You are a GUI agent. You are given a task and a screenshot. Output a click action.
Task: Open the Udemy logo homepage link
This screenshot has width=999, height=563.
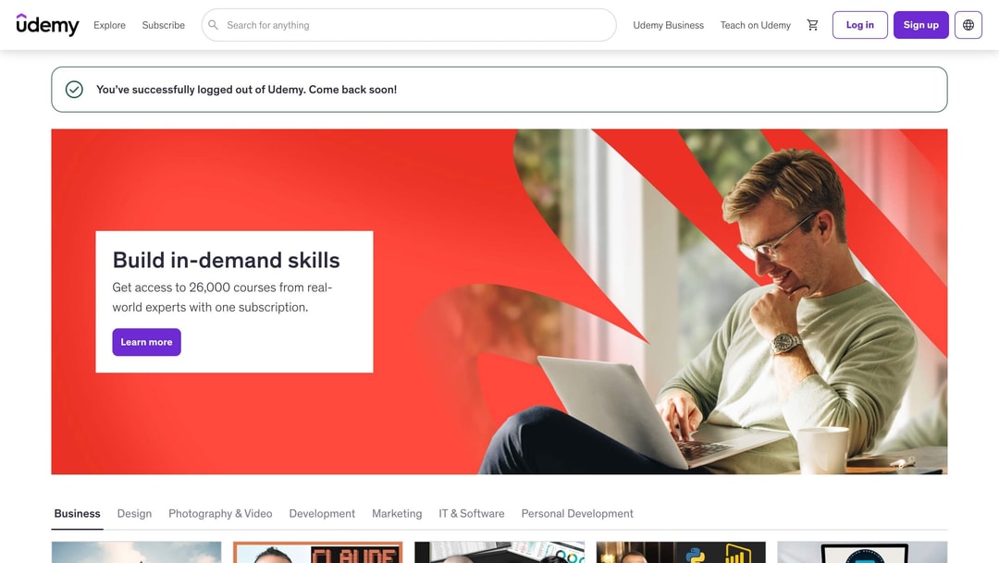tap(48, 25)
